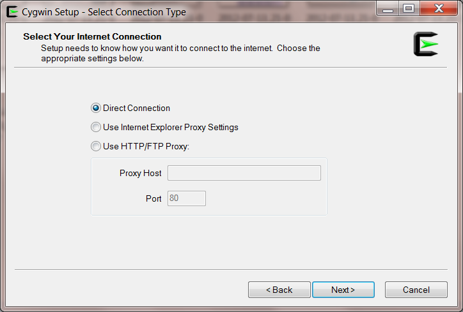463x312 pixels.
Task: Select the Direct Connection radio button
Action: pyautogui.click(x=96, y=108)
